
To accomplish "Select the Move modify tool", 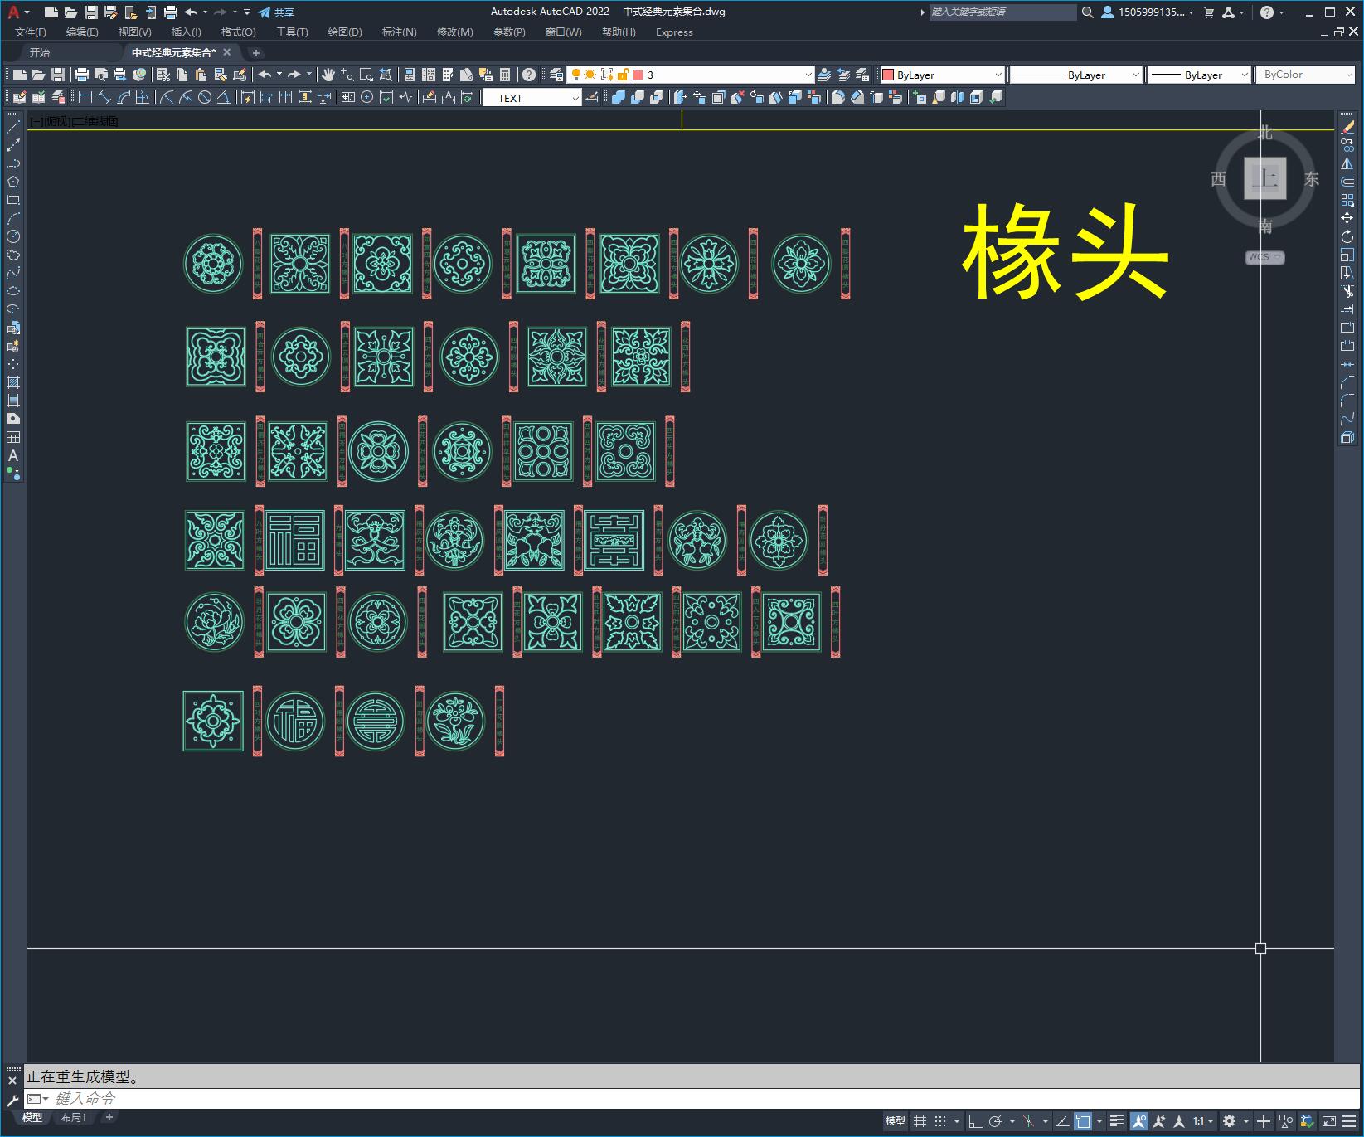I will (1347, 218).
